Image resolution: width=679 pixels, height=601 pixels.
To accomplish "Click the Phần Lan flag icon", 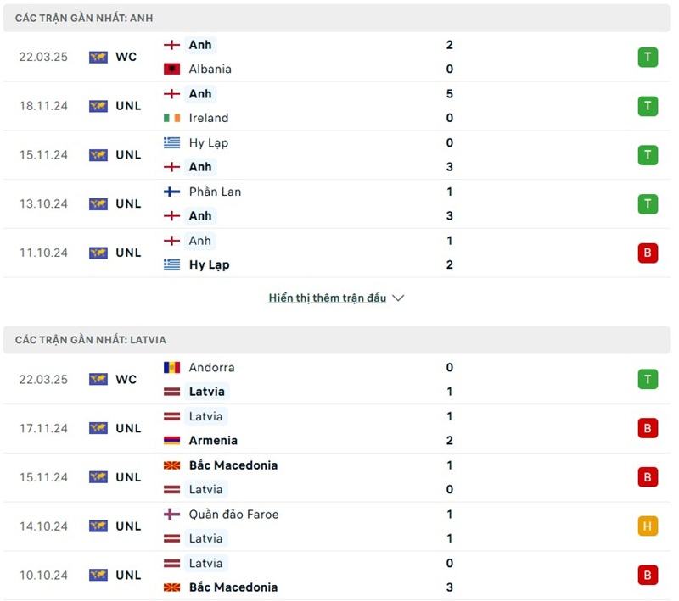I will click(171, 192).
